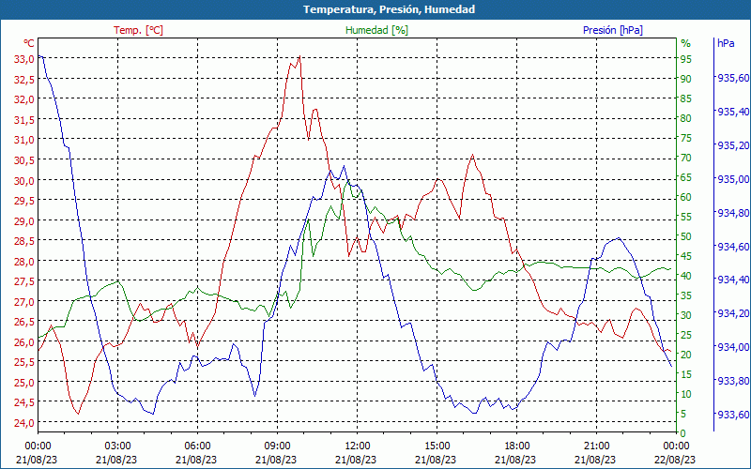Click the '09:00' time axis label
This screenshot has height=469, width=751.
(x=277, y=447)
